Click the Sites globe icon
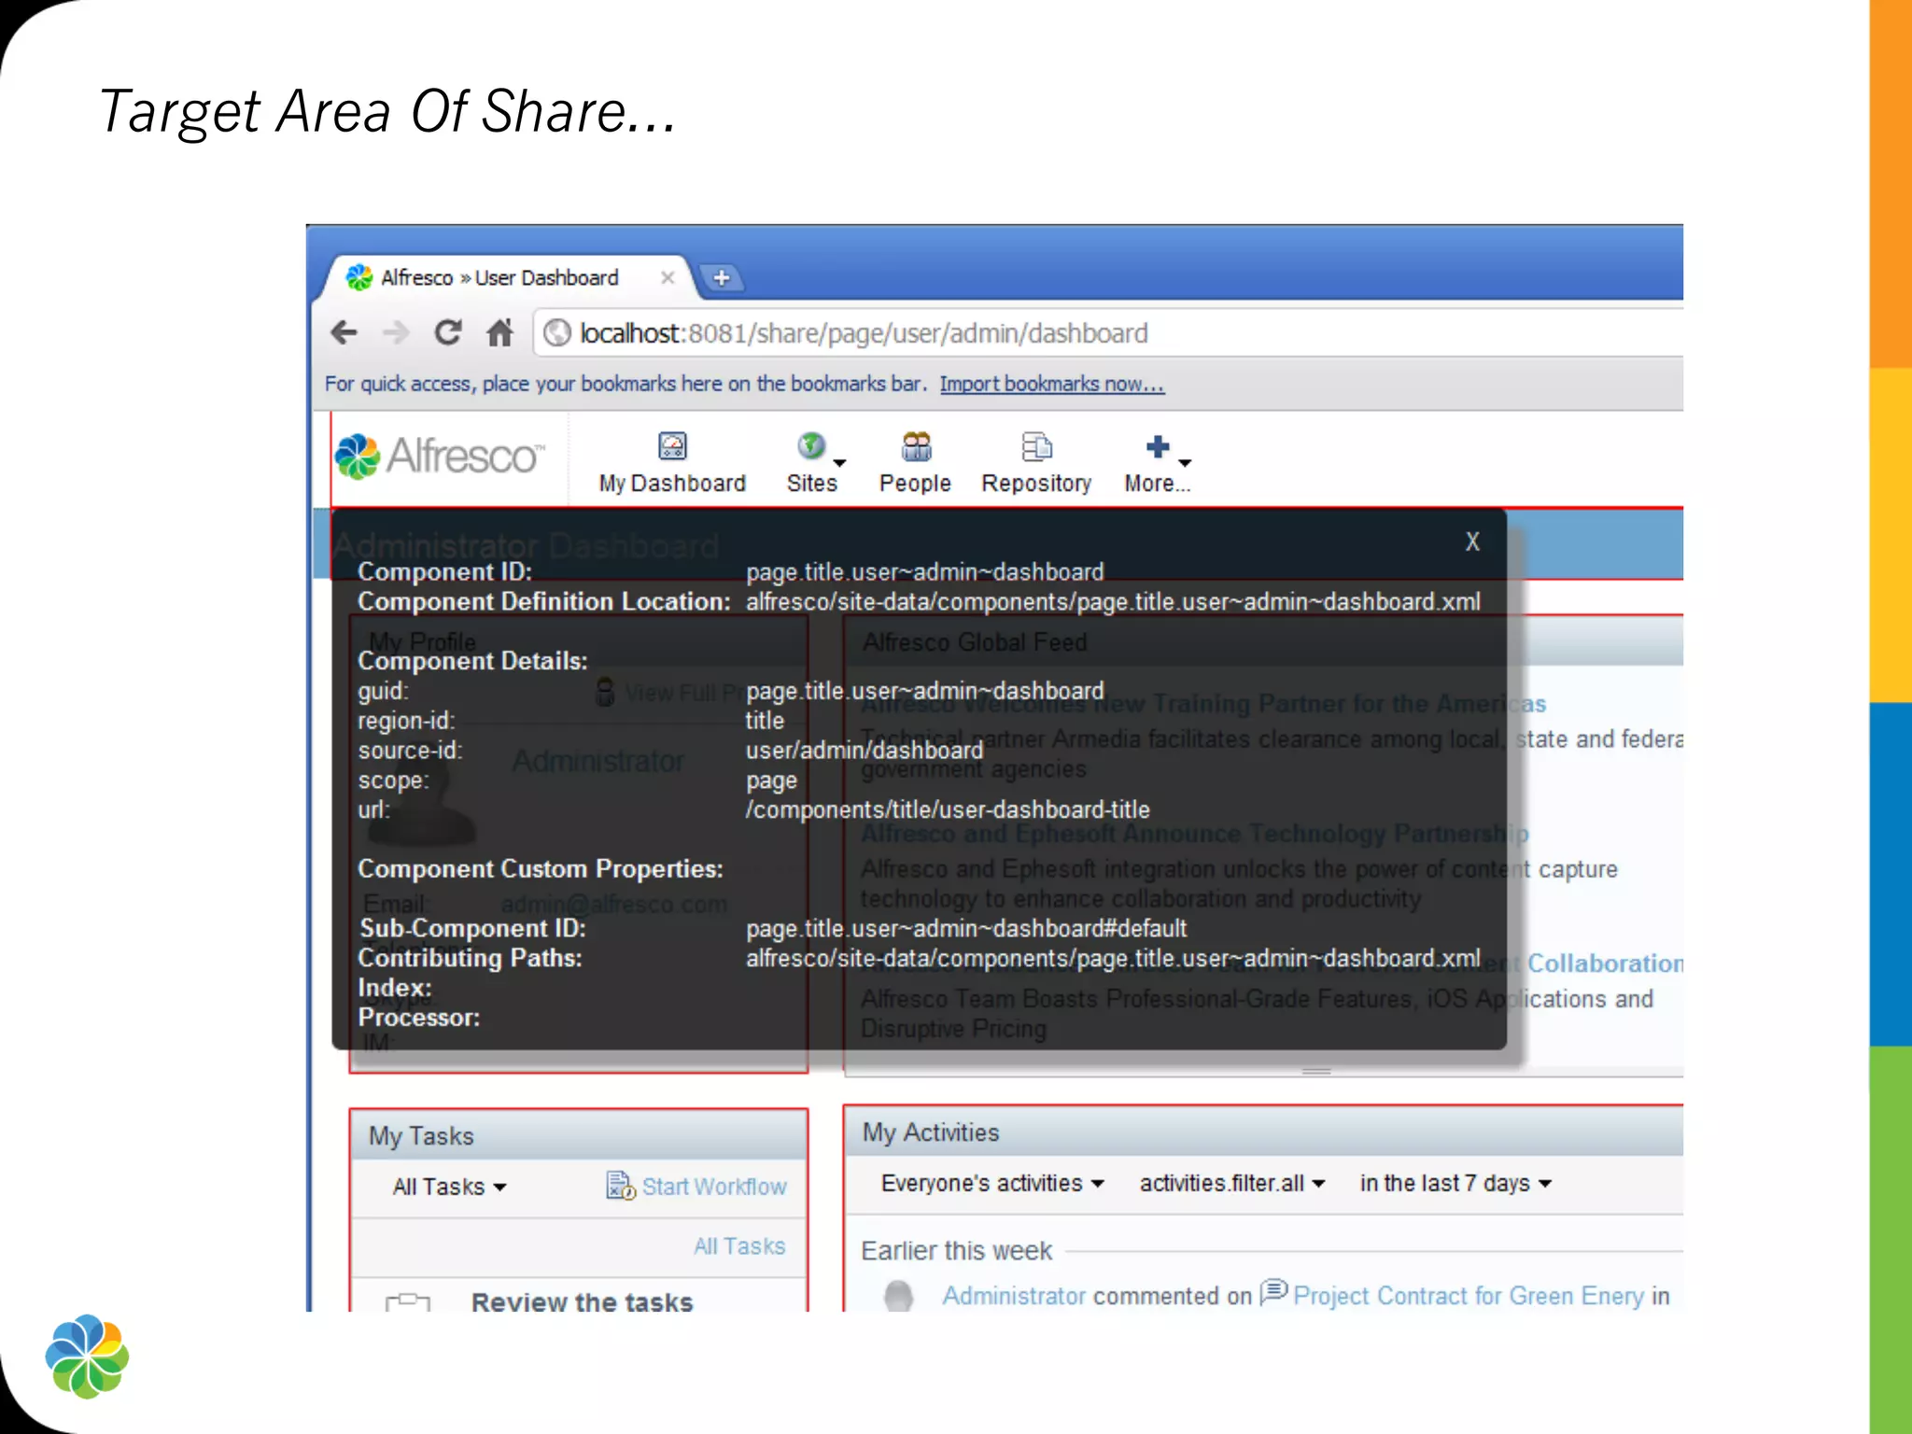The width and height of the screenshot is (1912, 1434). (x=811, y=446)
